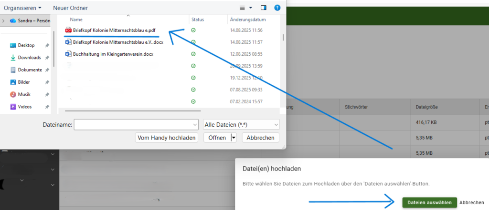Toggle the preview pane icon

[x=264, y=8]
